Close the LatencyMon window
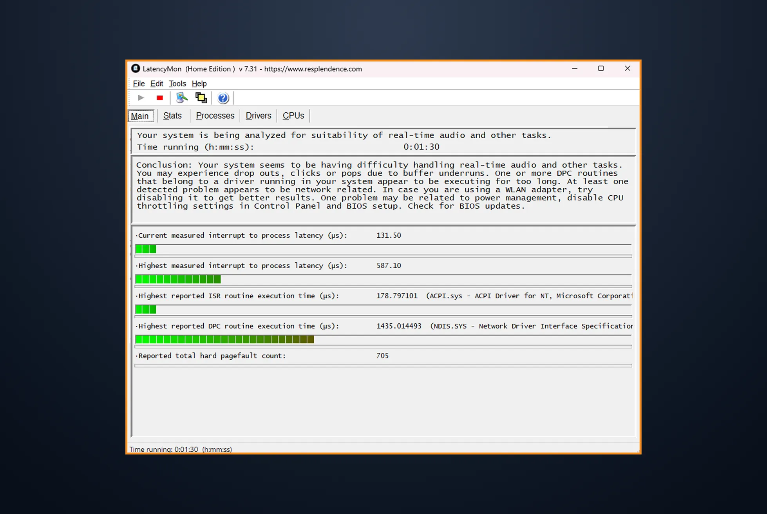Screen dimensions: 767x514 (627, 69)
